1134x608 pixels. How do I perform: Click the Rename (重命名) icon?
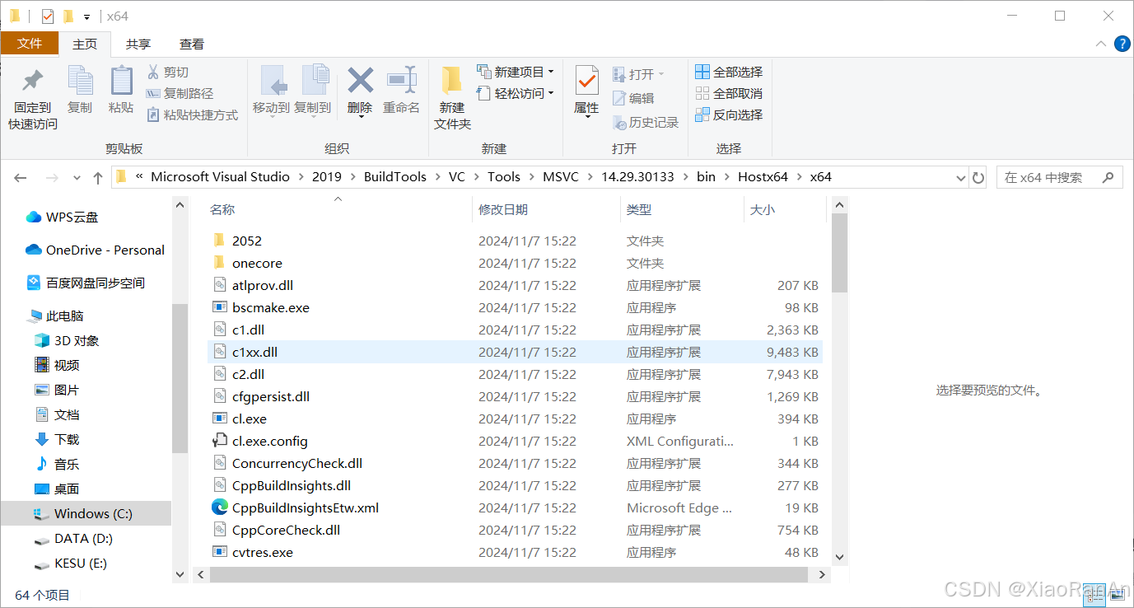[402, 80]
